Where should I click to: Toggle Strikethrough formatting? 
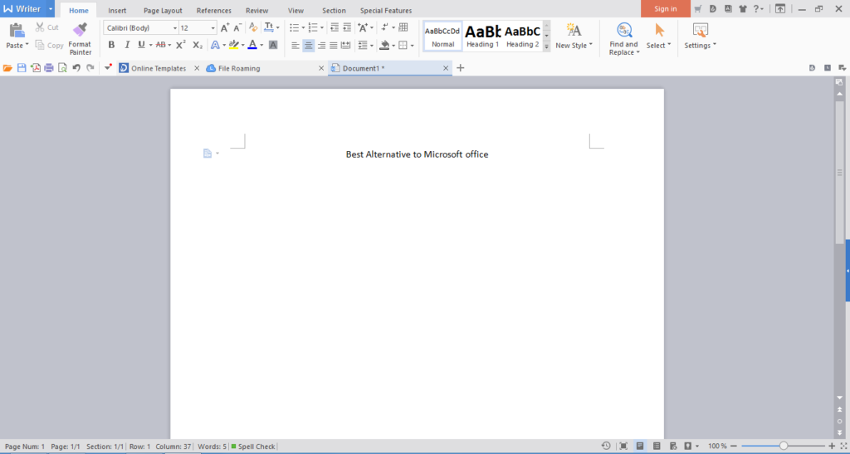160,45
